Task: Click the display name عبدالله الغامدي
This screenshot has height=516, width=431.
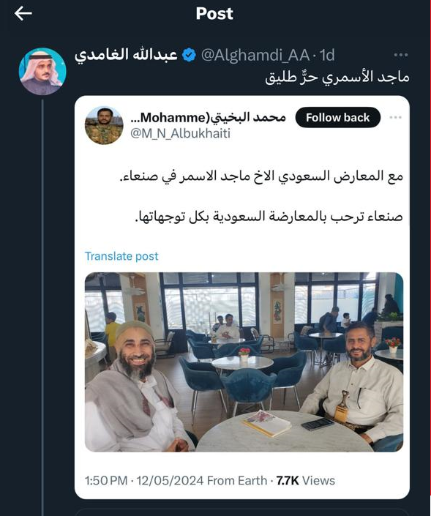Action: click(x=127, y=55)
